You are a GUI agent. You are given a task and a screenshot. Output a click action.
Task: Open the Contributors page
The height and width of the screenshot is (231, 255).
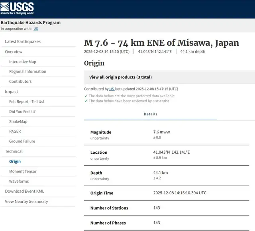click(20, 82)
